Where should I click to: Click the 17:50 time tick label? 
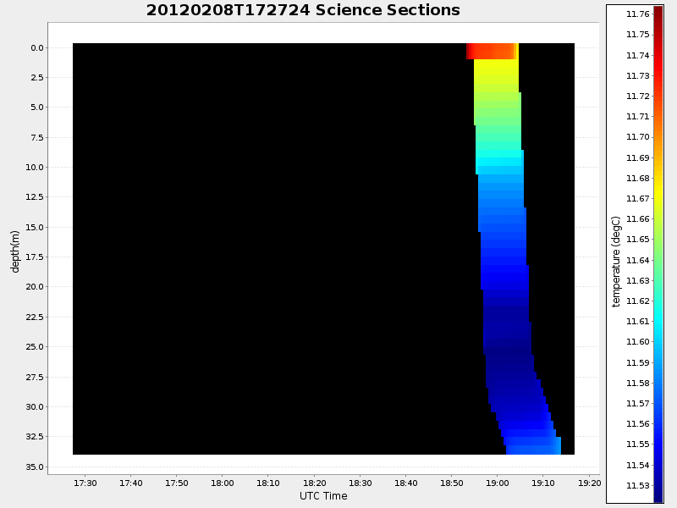(x=177, y=483)
